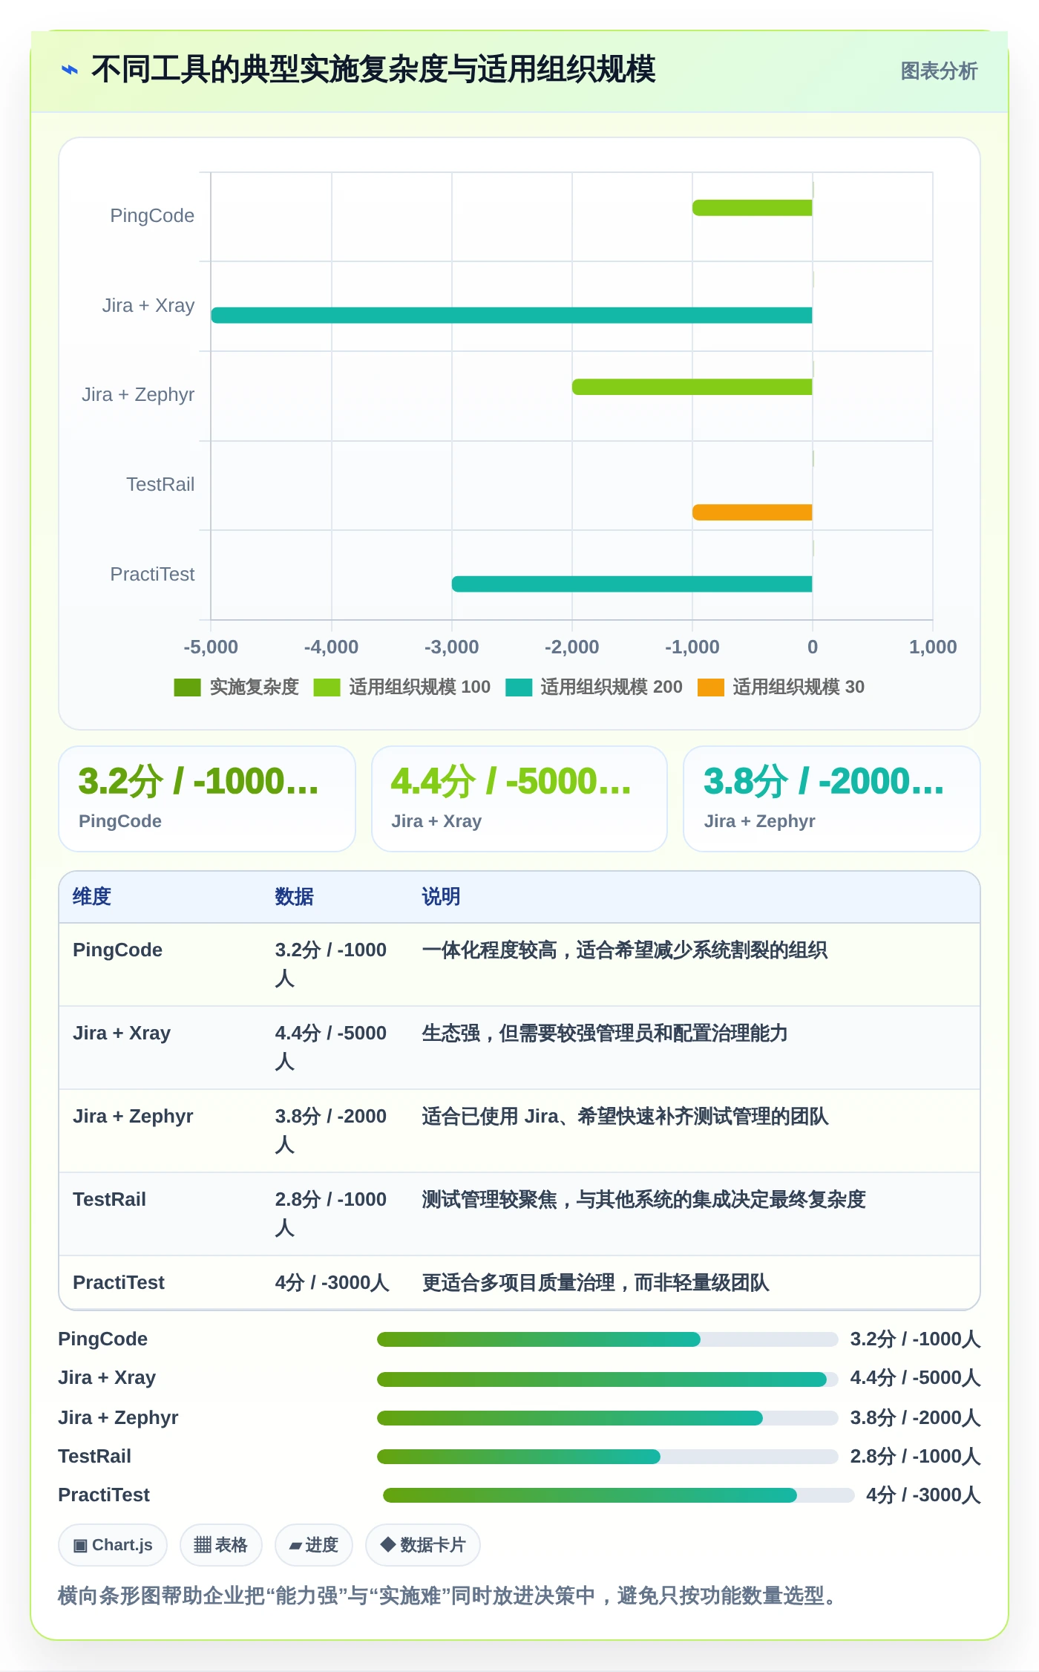Toggle the 适用组织规模 100 legend swatch
Screen dimensions: 1039x1672
(327, 688)
